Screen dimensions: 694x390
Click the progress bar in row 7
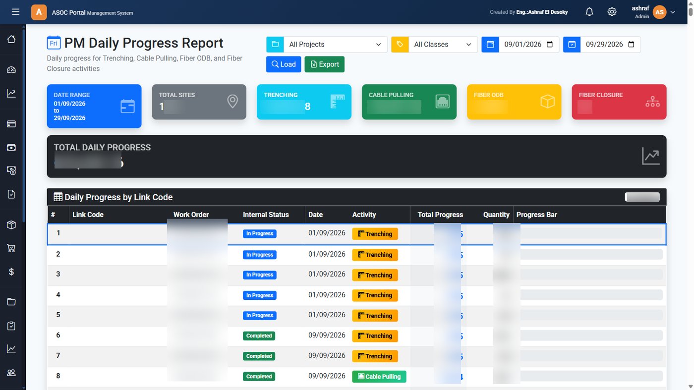[589, 356]
